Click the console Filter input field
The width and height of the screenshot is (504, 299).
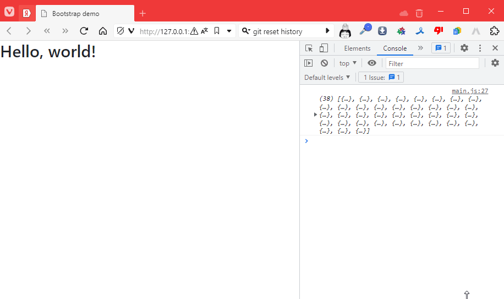432,63
